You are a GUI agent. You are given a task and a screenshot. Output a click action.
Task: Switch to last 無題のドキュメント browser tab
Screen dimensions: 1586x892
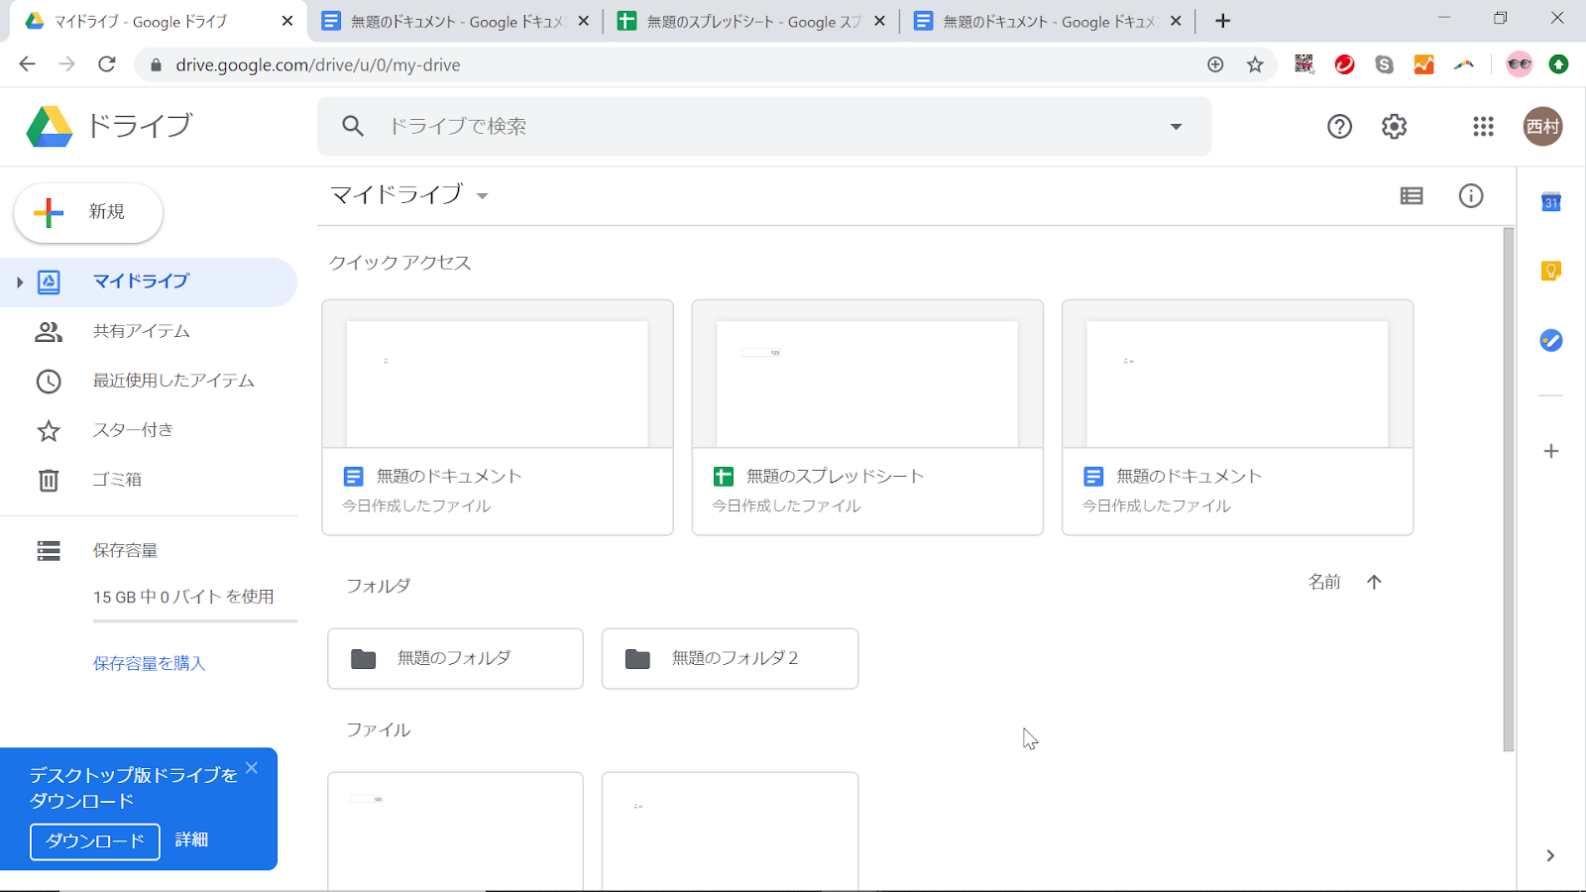pos(1048,21)
